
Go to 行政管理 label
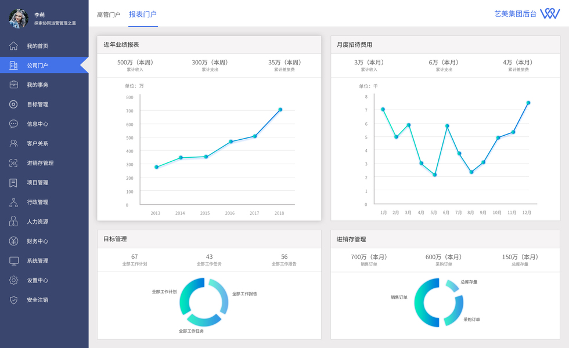[x=37, y=202]
